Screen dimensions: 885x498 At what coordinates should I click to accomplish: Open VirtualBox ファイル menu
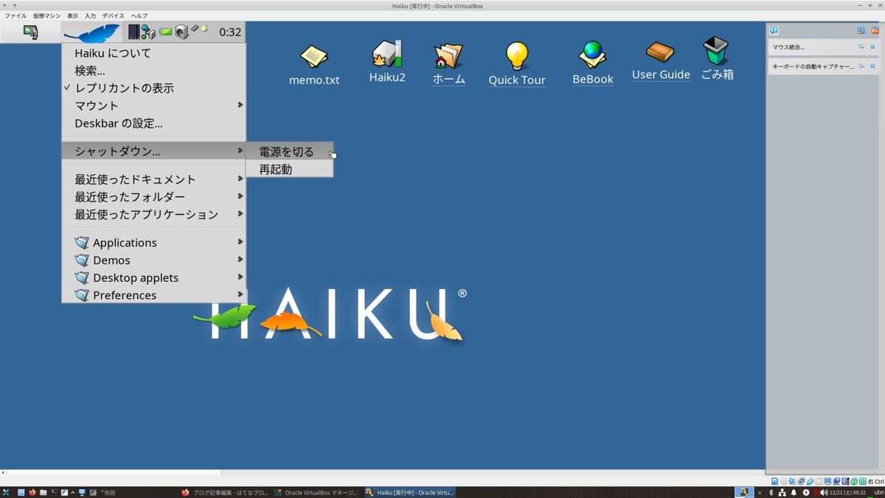click(15, 15)
